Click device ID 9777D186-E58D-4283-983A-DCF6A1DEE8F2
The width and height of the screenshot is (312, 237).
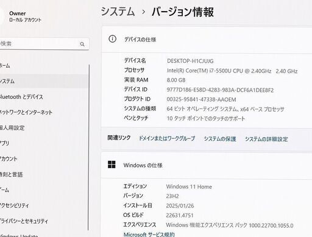pyautogui.click(x=220, y=90)
